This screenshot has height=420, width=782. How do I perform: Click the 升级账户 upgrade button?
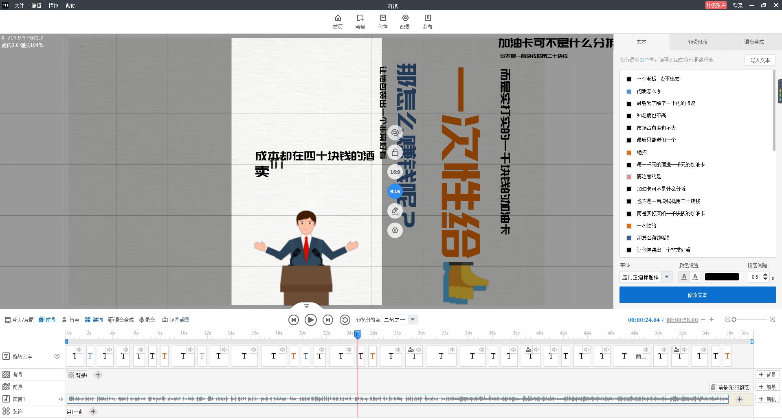coord(716,5)
